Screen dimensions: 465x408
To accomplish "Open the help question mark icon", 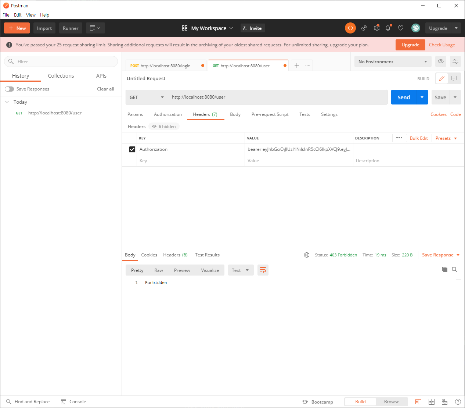I will coord(458,402).
